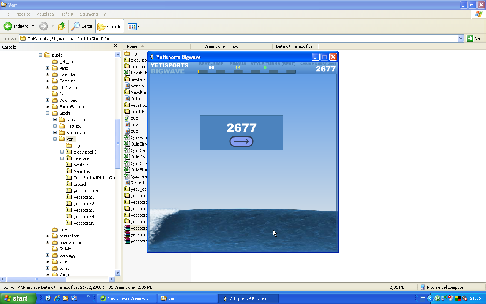This screenshot has width=486, height=304.
Task: Open the File menu
Action: [6, 14]
